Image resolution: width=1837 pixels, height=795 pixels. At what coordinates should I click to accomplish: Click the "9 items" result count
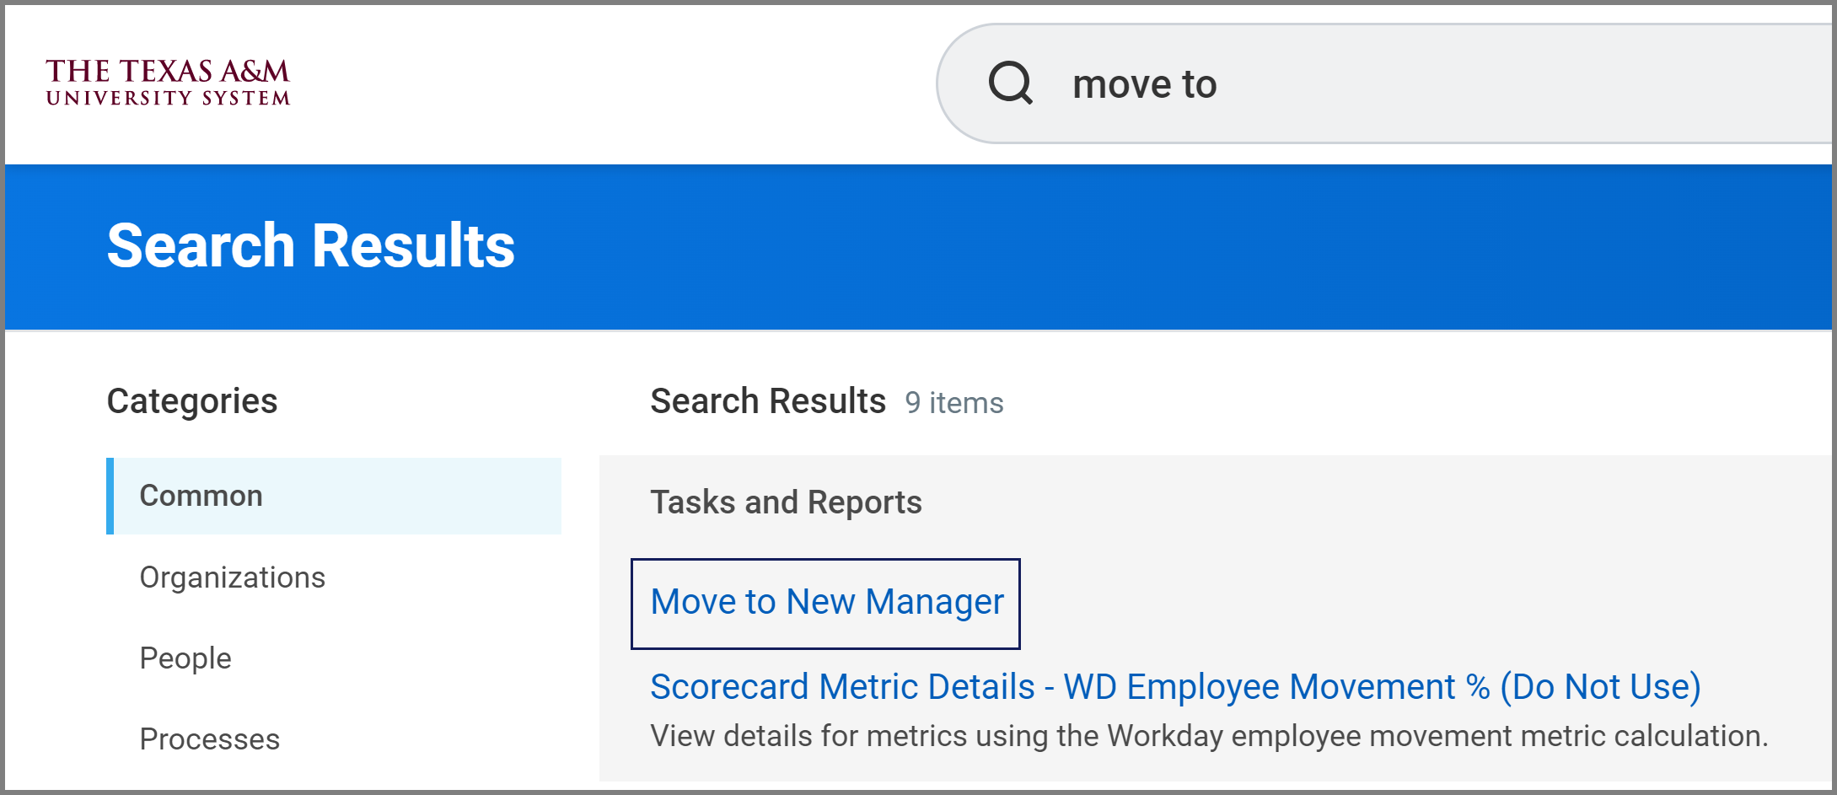(x=953, y=403)
